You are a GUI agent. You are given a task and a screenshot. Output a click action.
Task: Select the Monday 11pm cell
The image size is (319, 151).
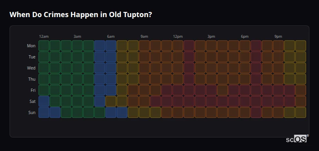[x=301, y=46]
